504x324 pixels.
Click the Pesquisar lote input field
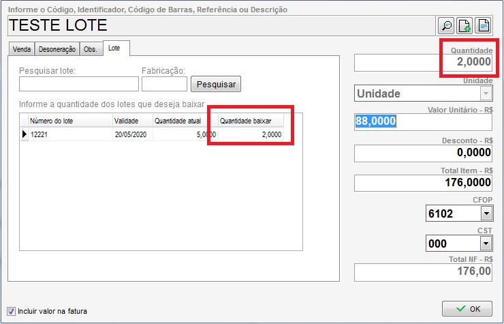(x=78, y=84)
